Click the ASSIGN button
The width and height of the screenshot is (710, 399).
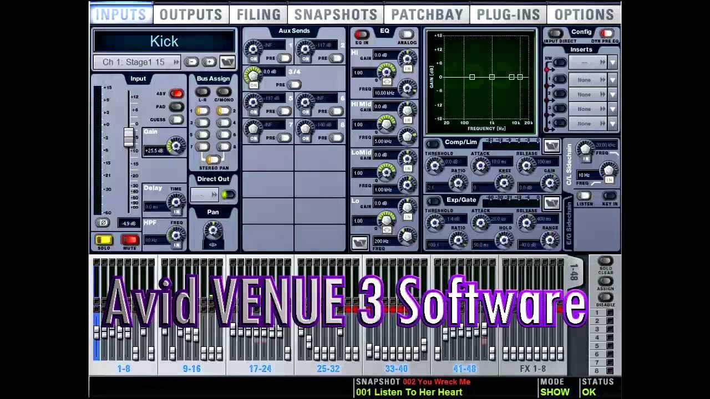605,281
